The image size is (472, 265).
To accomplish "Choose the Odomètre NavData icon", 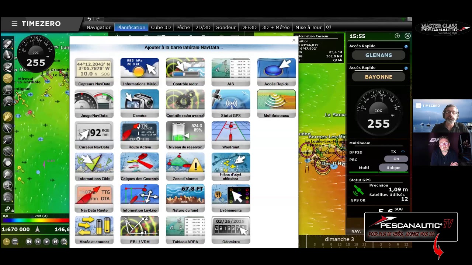I will [x=231, y=230].
